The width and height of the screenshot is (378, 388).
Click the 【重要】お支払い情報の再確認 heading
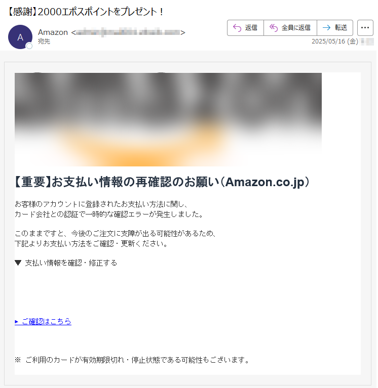click(x=162, y=182)
